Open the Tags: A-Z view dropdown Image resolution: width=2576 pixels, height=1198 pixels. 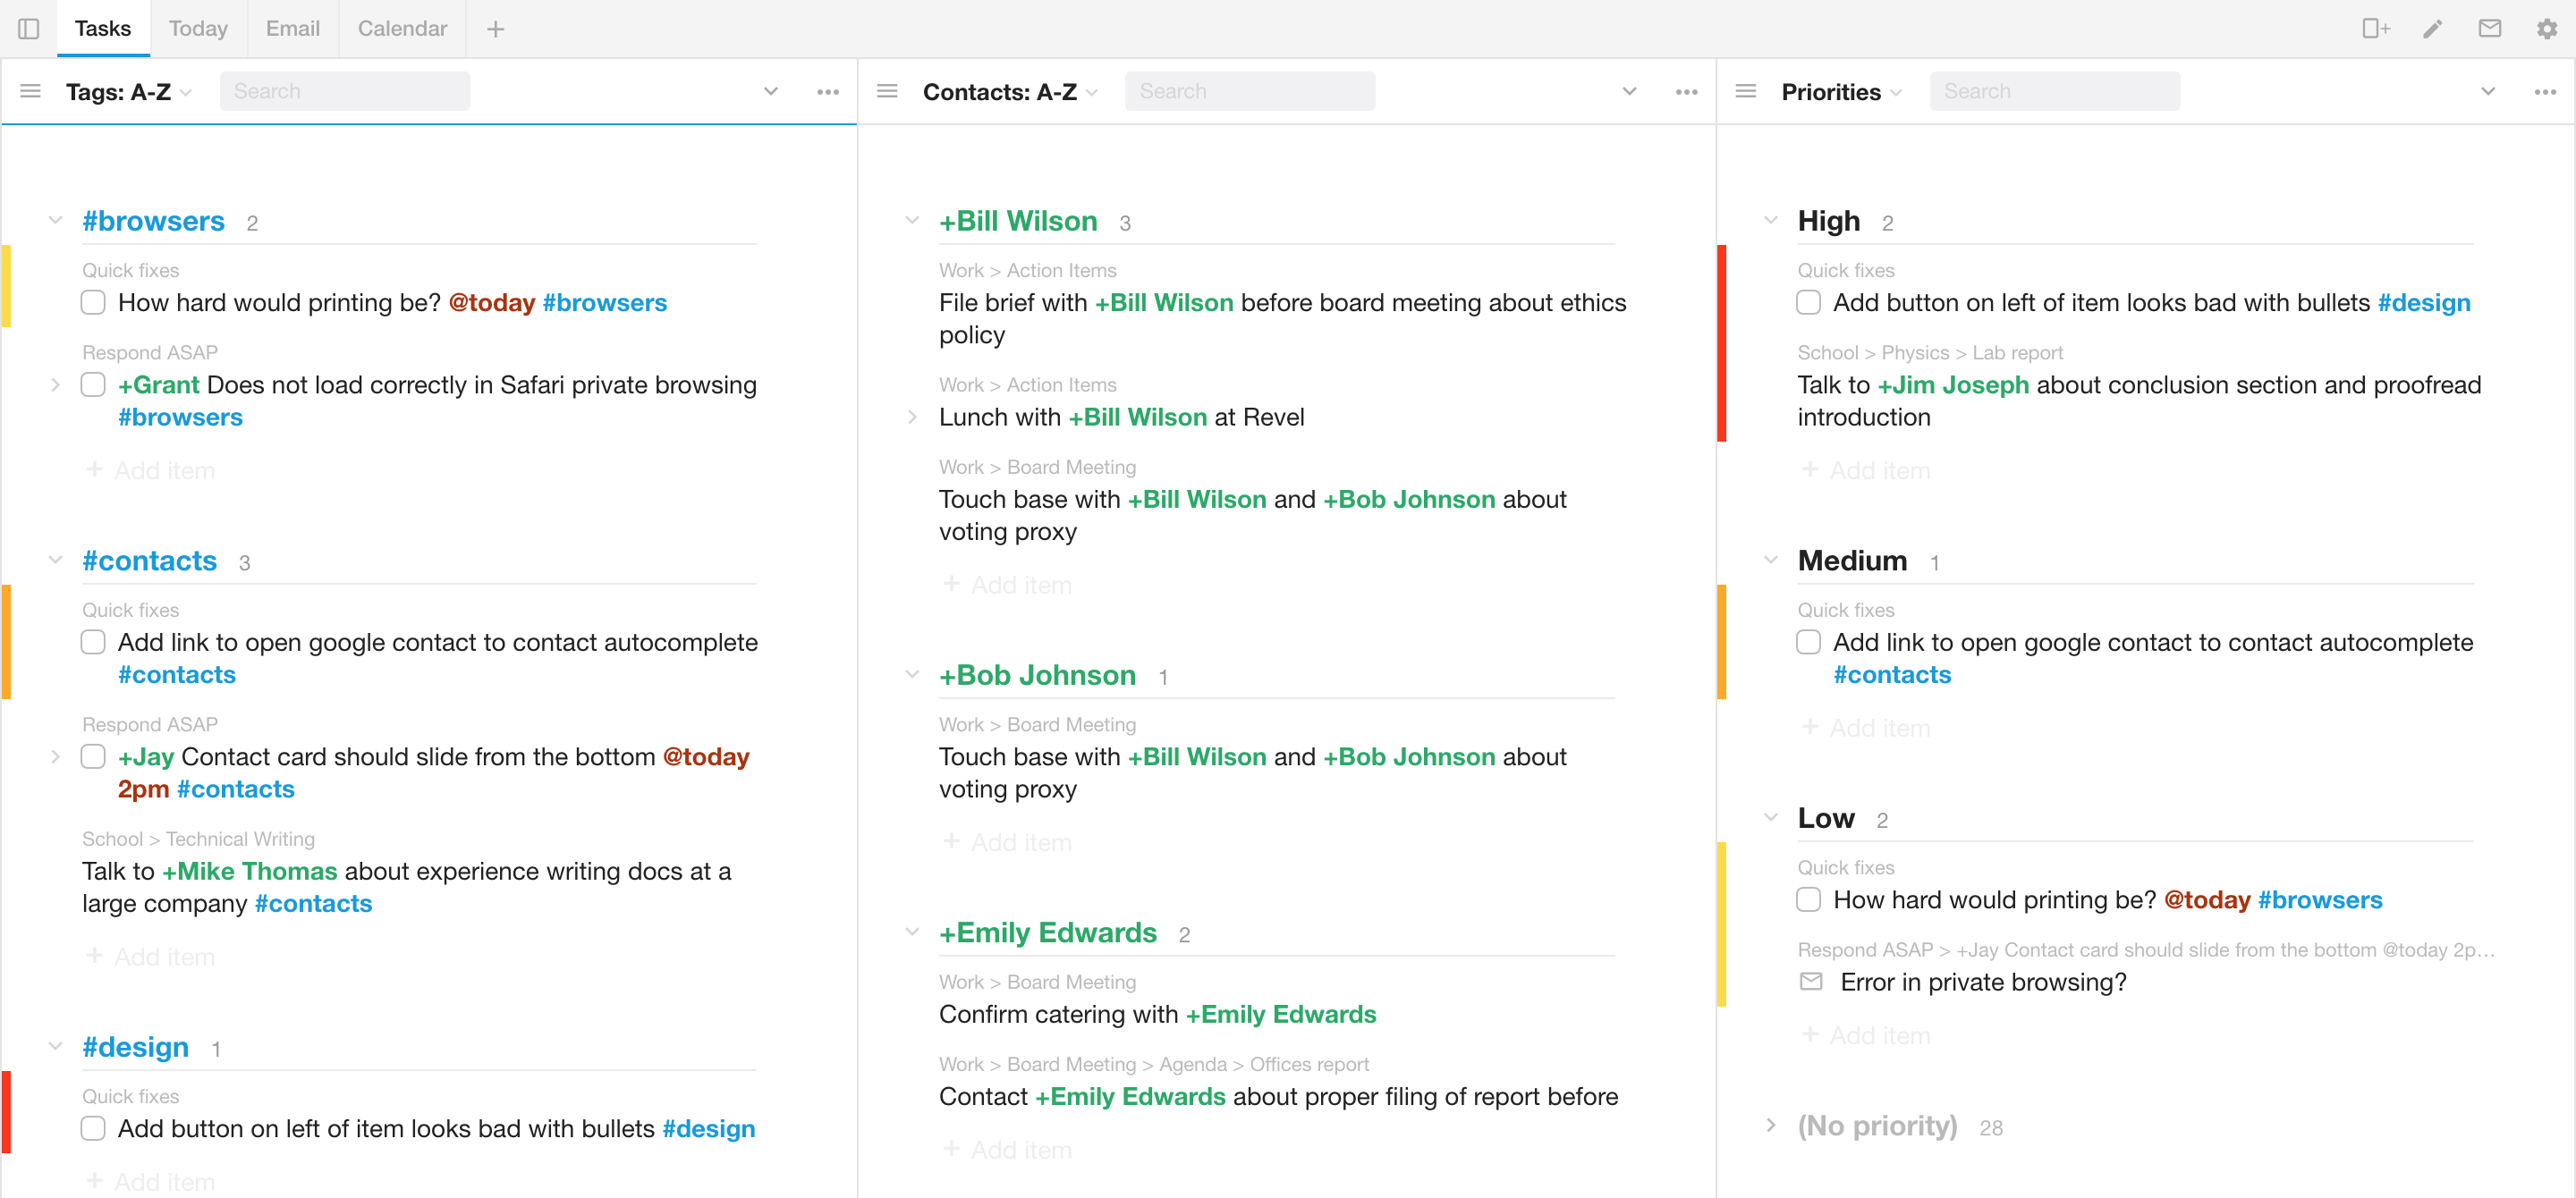(129, 92)
